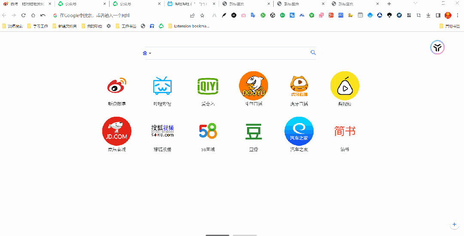
Task: Click the round Y logo button at top right
Action: [x=437, y=47]
